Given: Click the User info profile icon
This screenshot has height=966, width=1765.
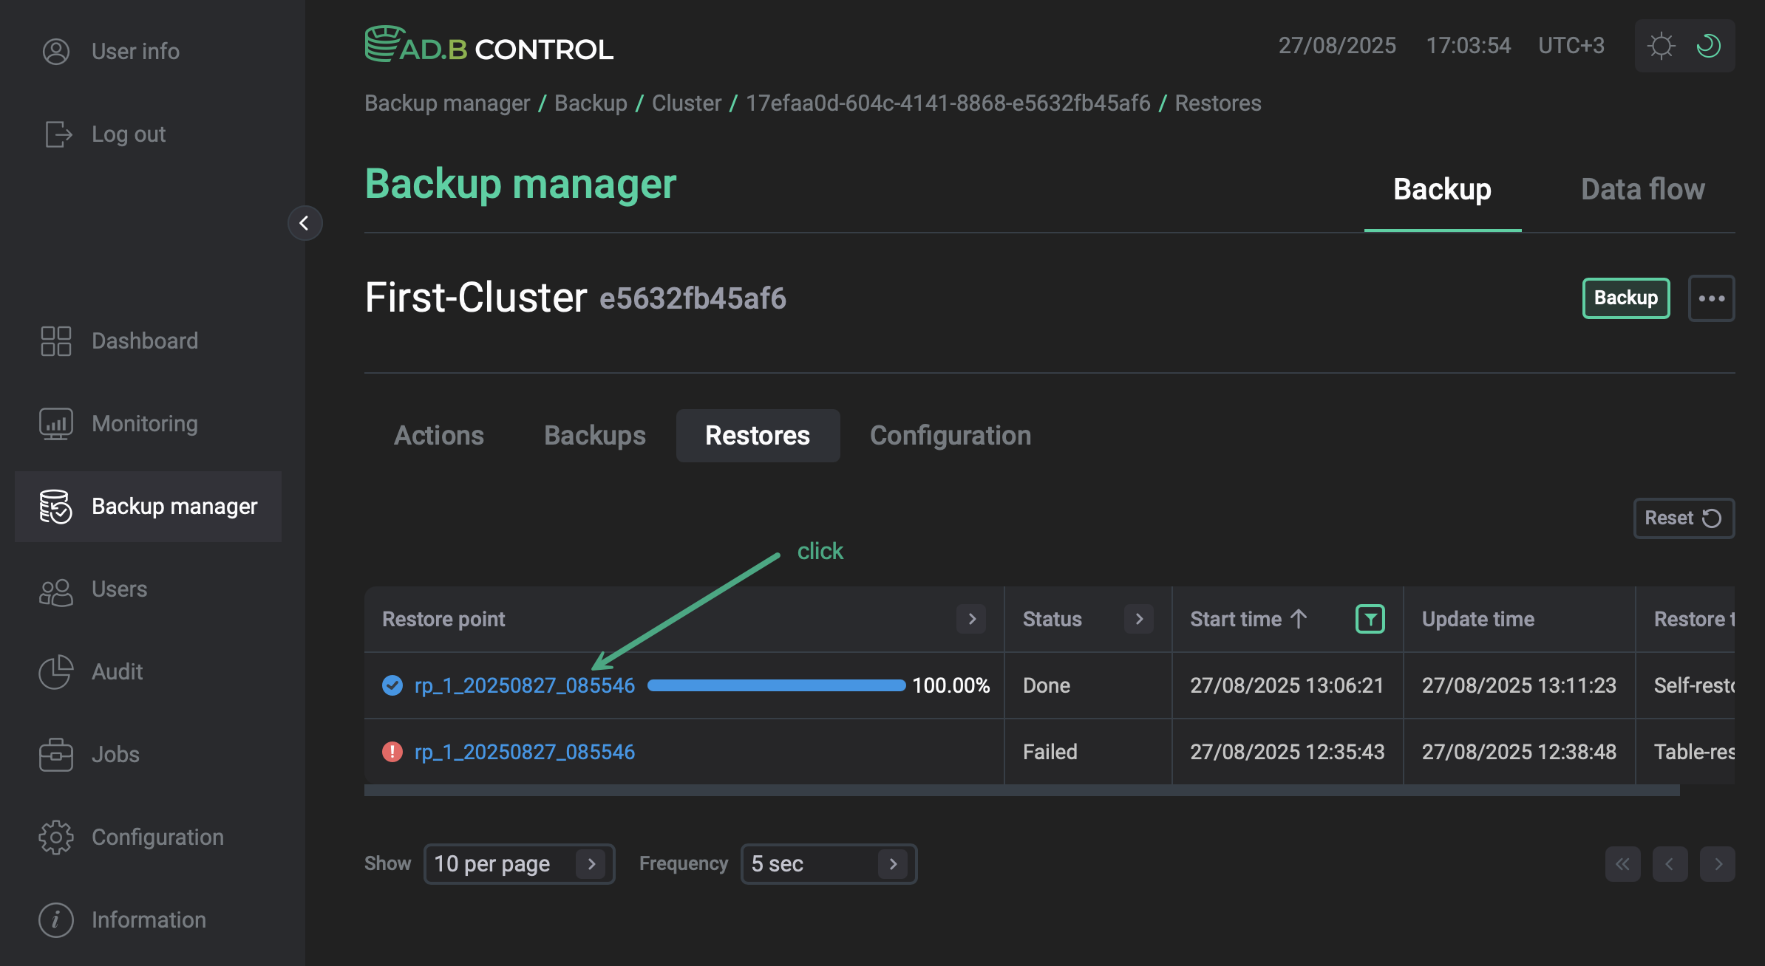Looking at the screenshot, I should tap(55, 50).
